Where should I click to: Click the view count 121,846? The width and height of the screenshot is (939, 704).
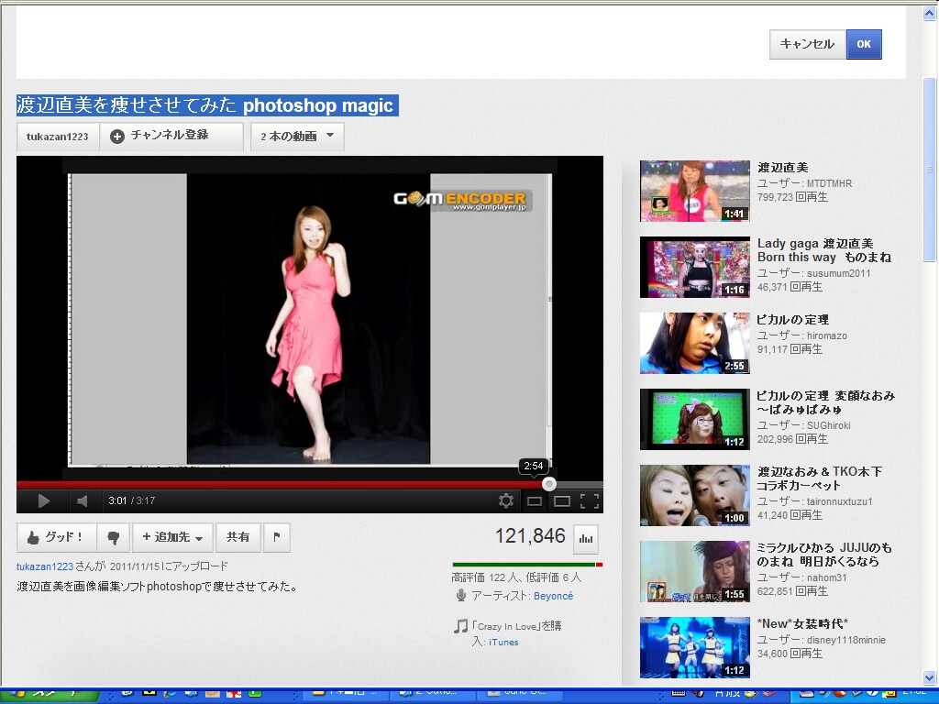[x=530, y=535]
